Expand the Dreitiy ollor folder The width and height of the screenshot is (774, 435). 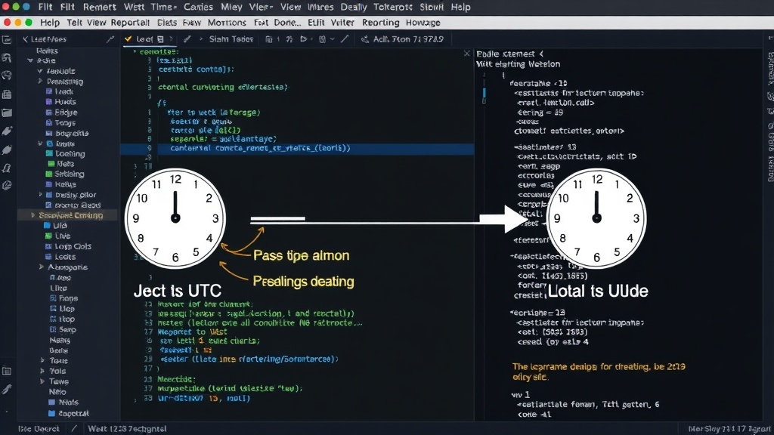pos(40,195)
